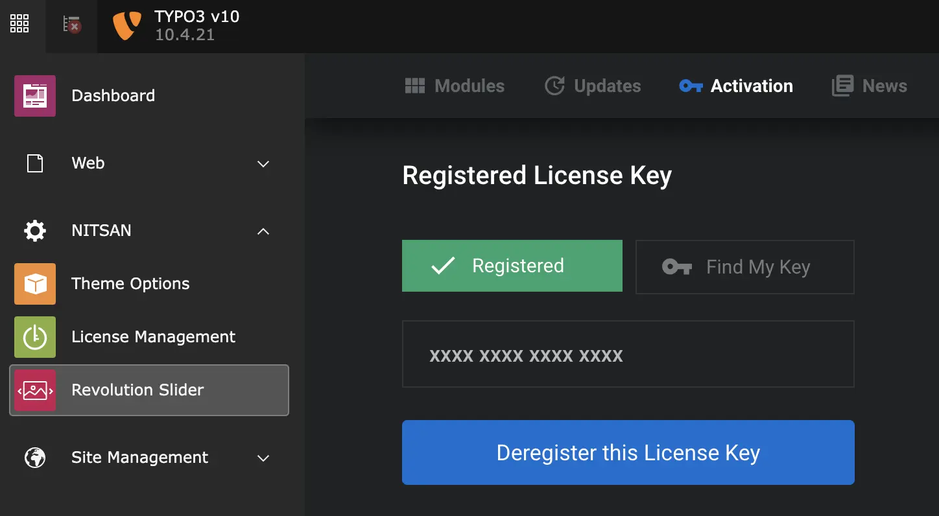Click the TYPO3 v10 title text
The image size is (939, 516).
(x=197, y=16)
